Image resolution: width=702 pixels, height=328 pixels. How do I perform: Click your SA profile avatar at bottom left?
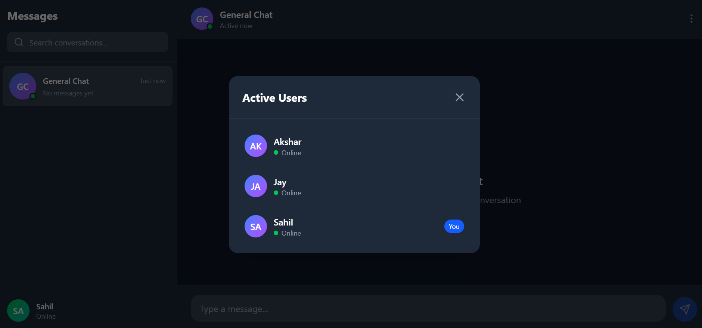(x=18, y=310)
